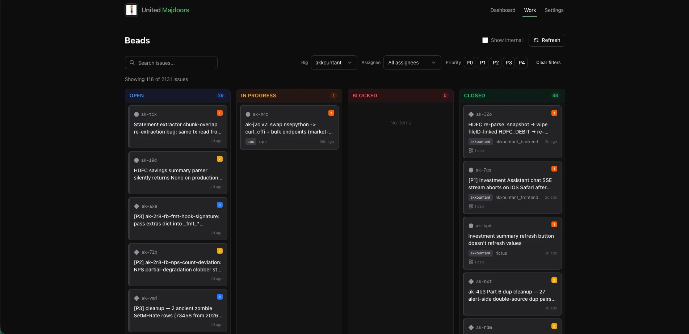This screenshot has width=689, height=334.
Task: Click diamond icon on ak-bxt card
Action: click(471, 282)
